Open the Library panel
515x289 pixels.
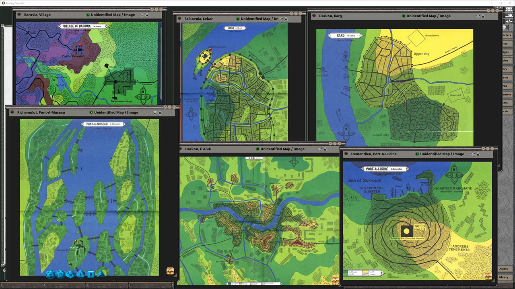[x=505, y=277]
